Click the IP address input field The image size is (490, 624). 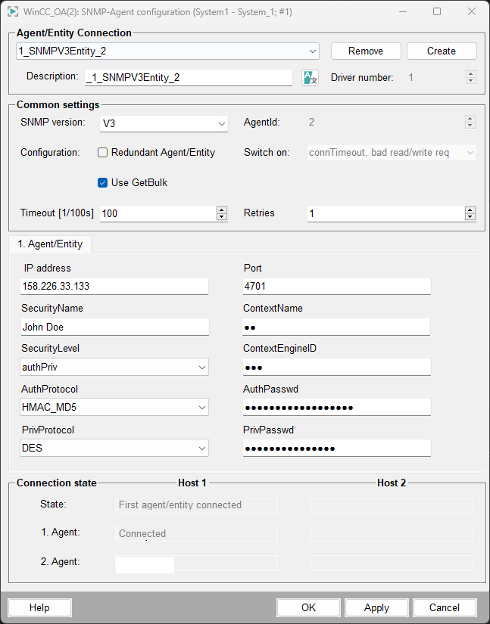point(114,287)
